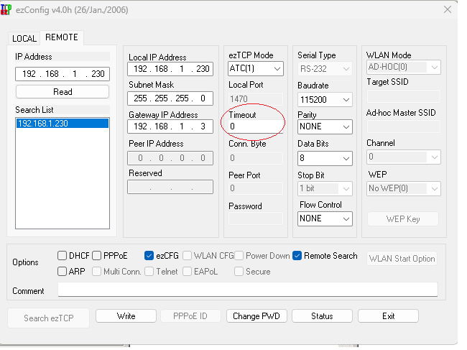The image size is (467, 350).
Task: Click the Target SSID field
Action: click(404, 96)
